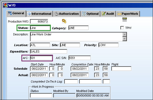Image resolution: width=153 pixels, height=100 pixels.
Task: Click the Expenditure label
Action: (19, 51)
